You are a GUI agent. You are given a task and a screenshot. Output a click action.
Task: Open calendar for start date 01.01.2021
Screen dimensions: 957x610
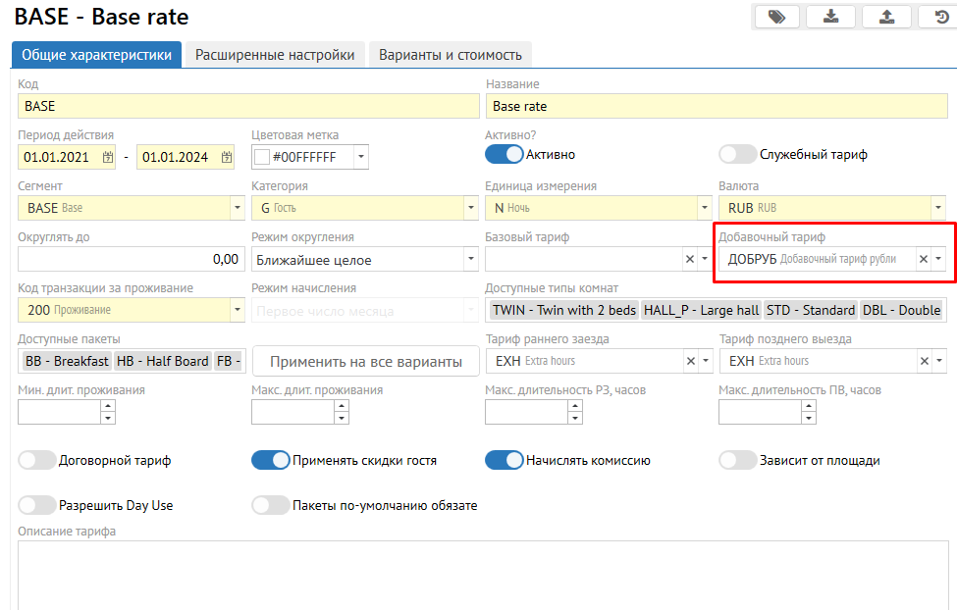tap(108, 157)
